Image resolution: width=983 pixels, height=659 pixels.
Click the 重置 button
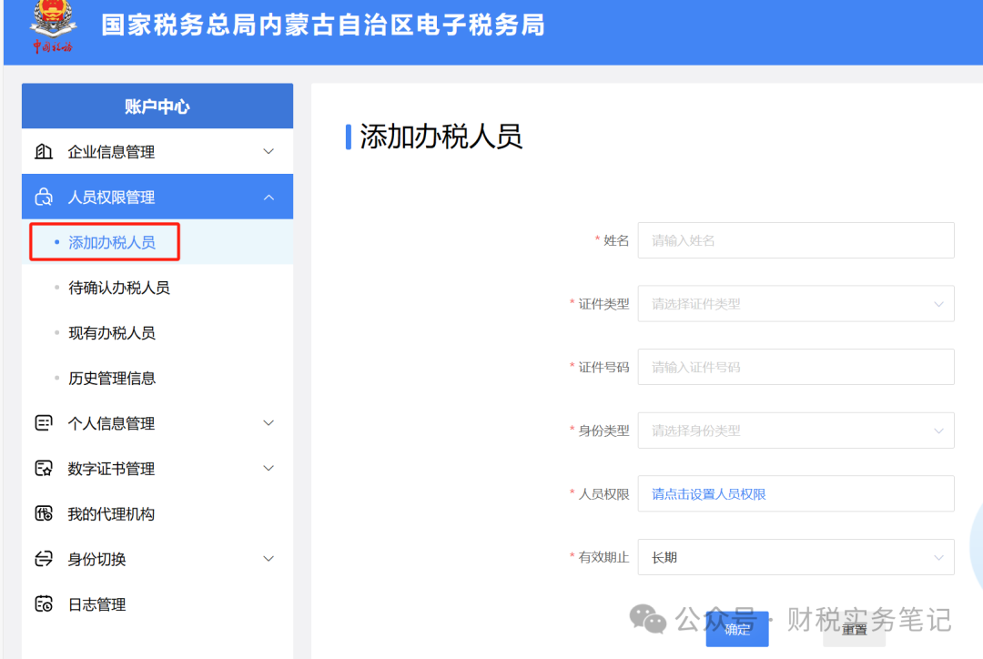(x=854, y=629)
